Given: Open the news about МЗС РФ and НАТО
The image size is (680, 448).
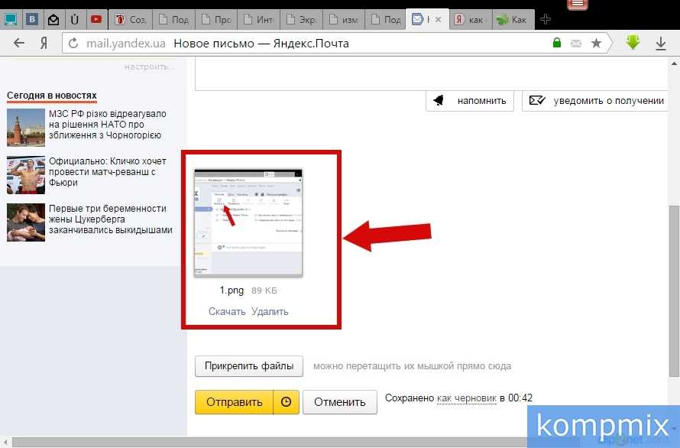Looking at the screenshot, I should tap(107, 125).
